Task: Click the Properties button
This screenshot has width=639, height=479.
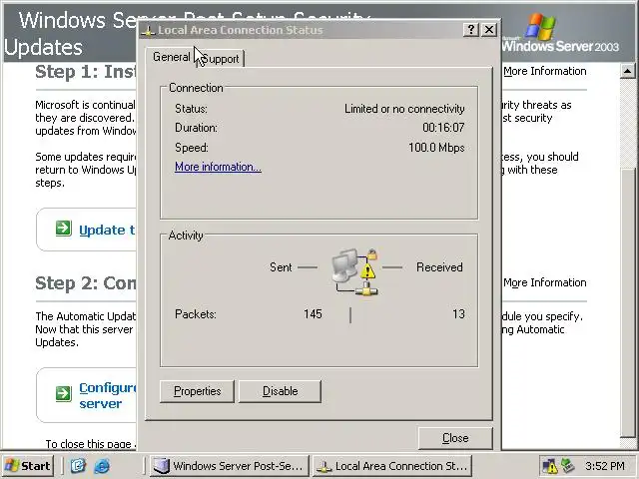Action: pos(198,391)
